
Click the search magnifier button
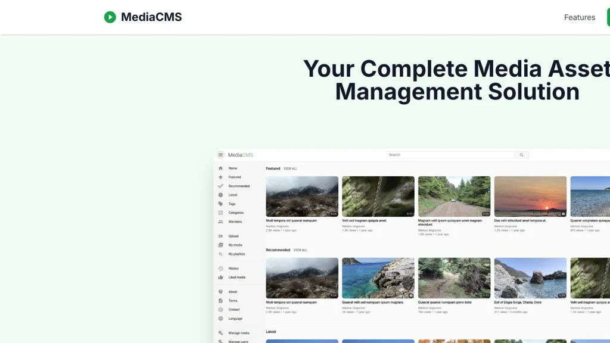pos(522,155)
